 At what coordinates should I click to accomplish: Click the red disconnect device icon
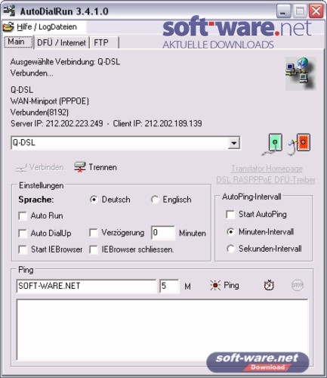pos(300,144)
